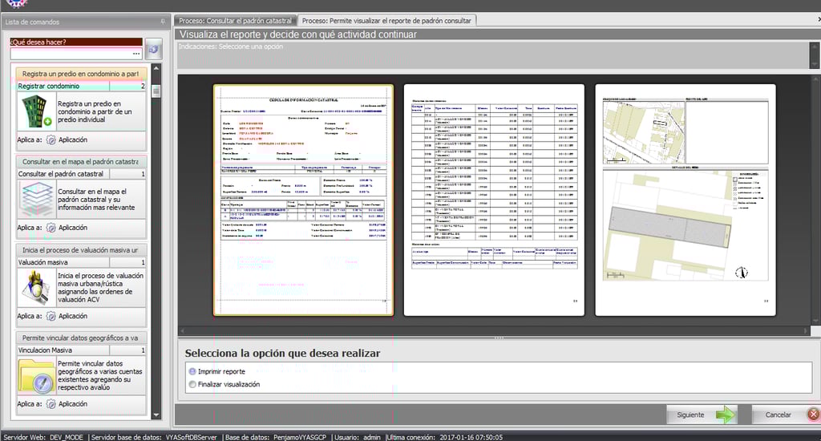Screen dimensions: 821x441
Task: Switch to Proceso: Consultar el padrón catastral tab
Action: pyautogui.click(x=236, y=20)
